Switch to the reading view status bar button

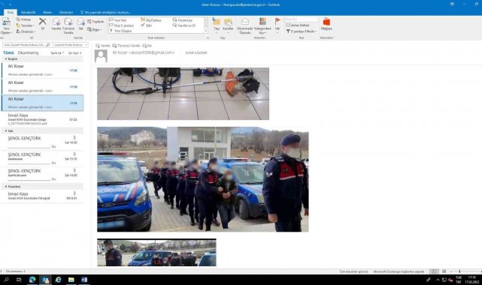pyautogui.click(x=444, y=271)
